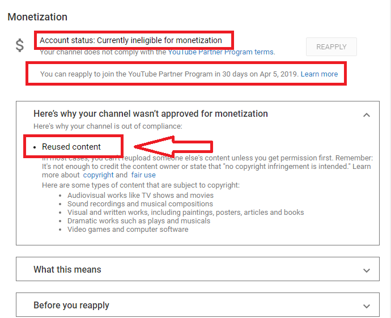Screen dimensions: 391x318
Task: Click the Before you reapply heading
Action: click(71, 305)
